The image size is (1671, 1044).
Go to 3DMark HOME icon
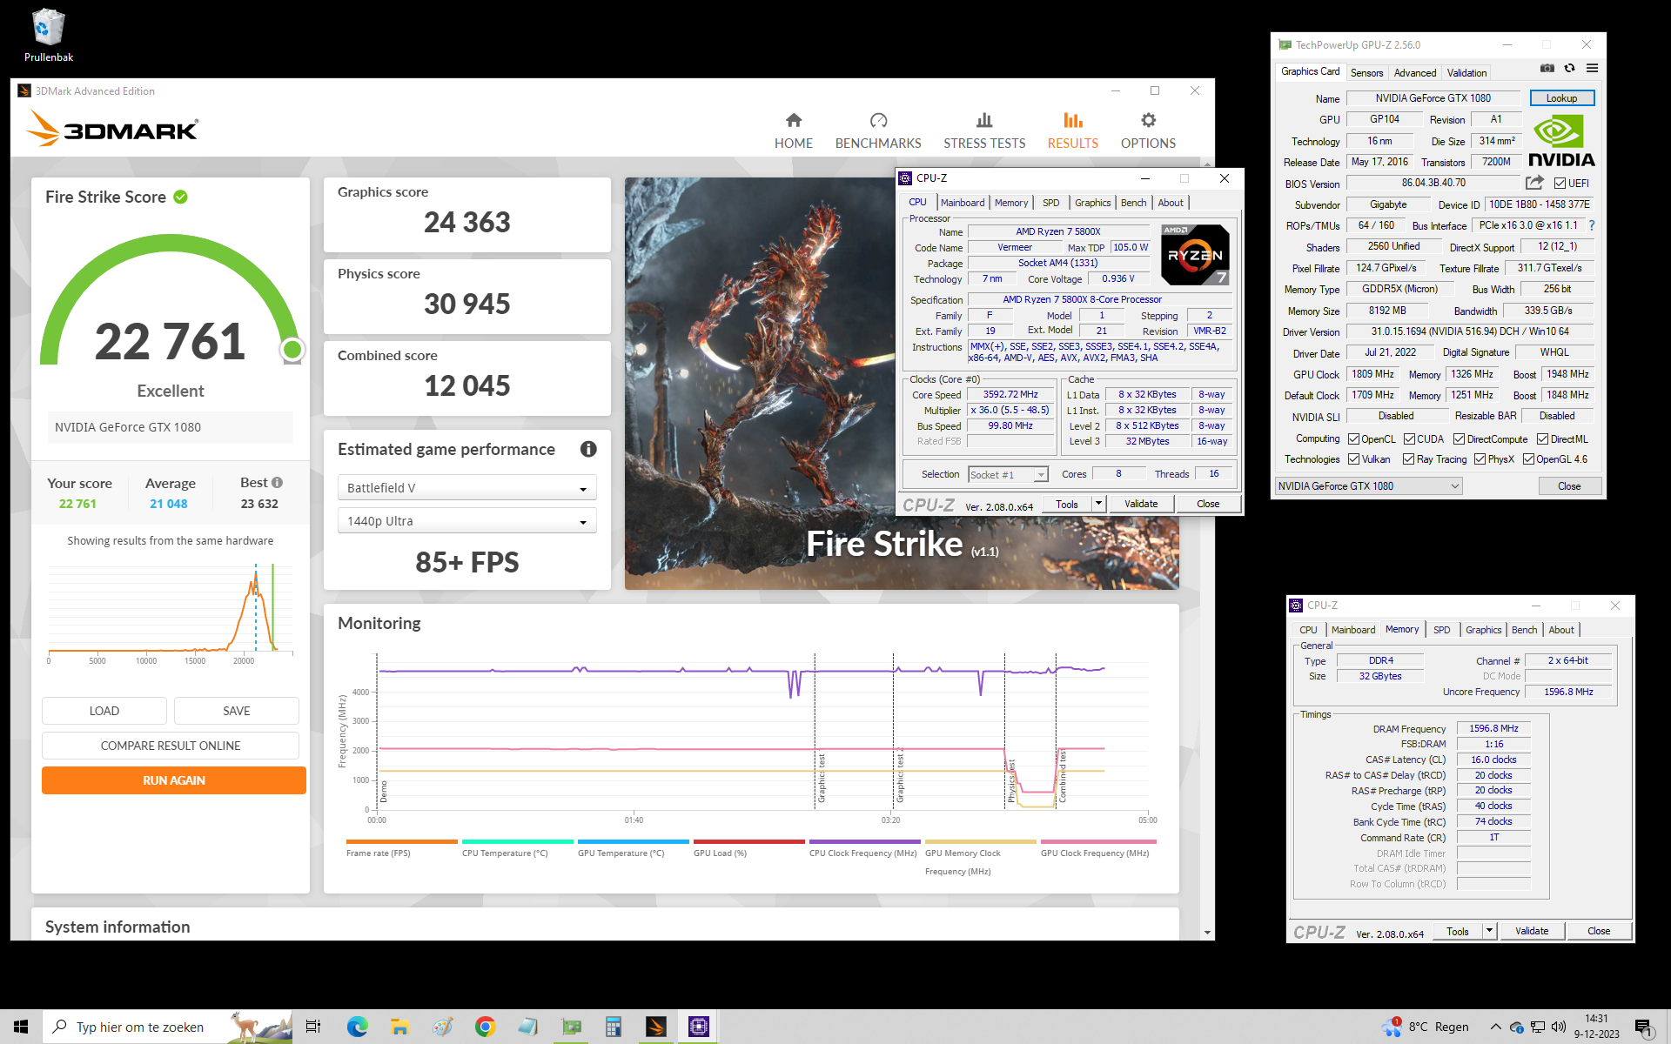[793, 120]
